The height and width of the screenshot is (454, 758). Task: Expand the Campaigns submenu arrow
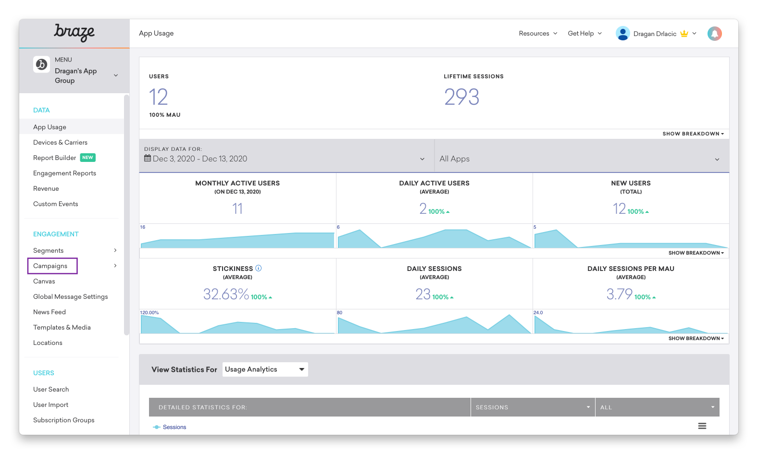pyautogui.click(x=115, y=266)
